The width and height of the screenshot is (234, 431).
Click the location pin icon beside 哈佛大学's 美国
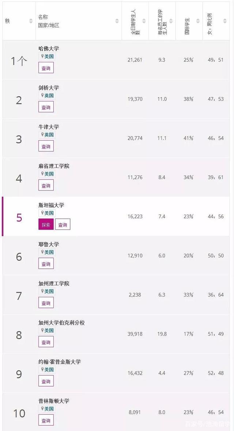coord(42,56)
